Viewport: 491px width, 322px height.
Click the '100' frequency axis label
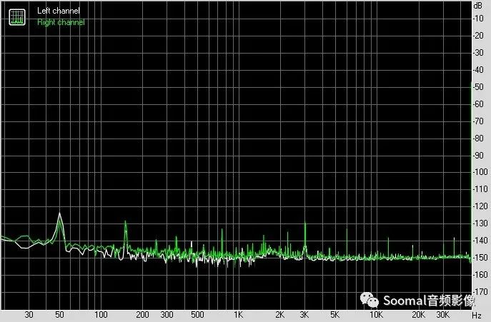click(101, 314)
